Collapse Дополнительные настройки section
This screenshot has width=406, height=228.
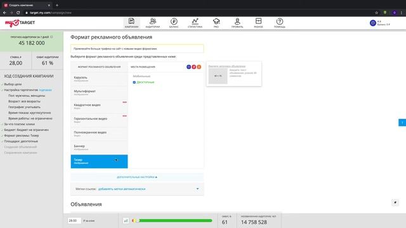(x=137, y=177)
